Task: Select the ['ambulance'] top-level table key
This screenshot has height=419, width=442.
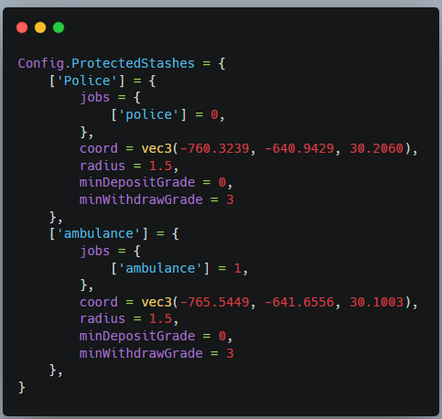Action: click(99, 234)
